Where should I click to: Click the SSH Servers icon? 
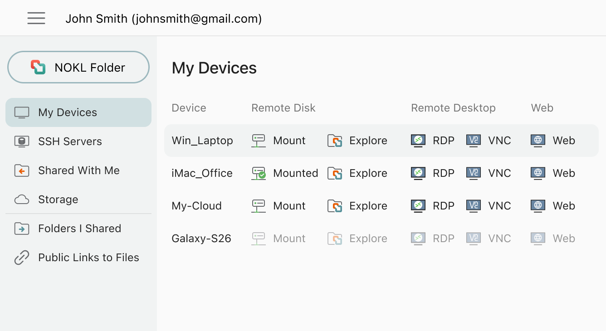(x=22, y=141)
